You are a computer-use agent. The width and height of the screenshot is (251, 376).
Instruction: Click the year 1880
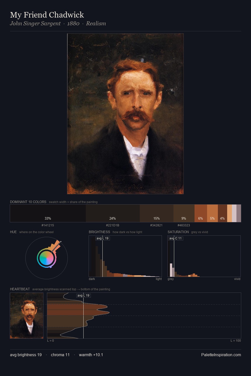(x=73, y=24)
